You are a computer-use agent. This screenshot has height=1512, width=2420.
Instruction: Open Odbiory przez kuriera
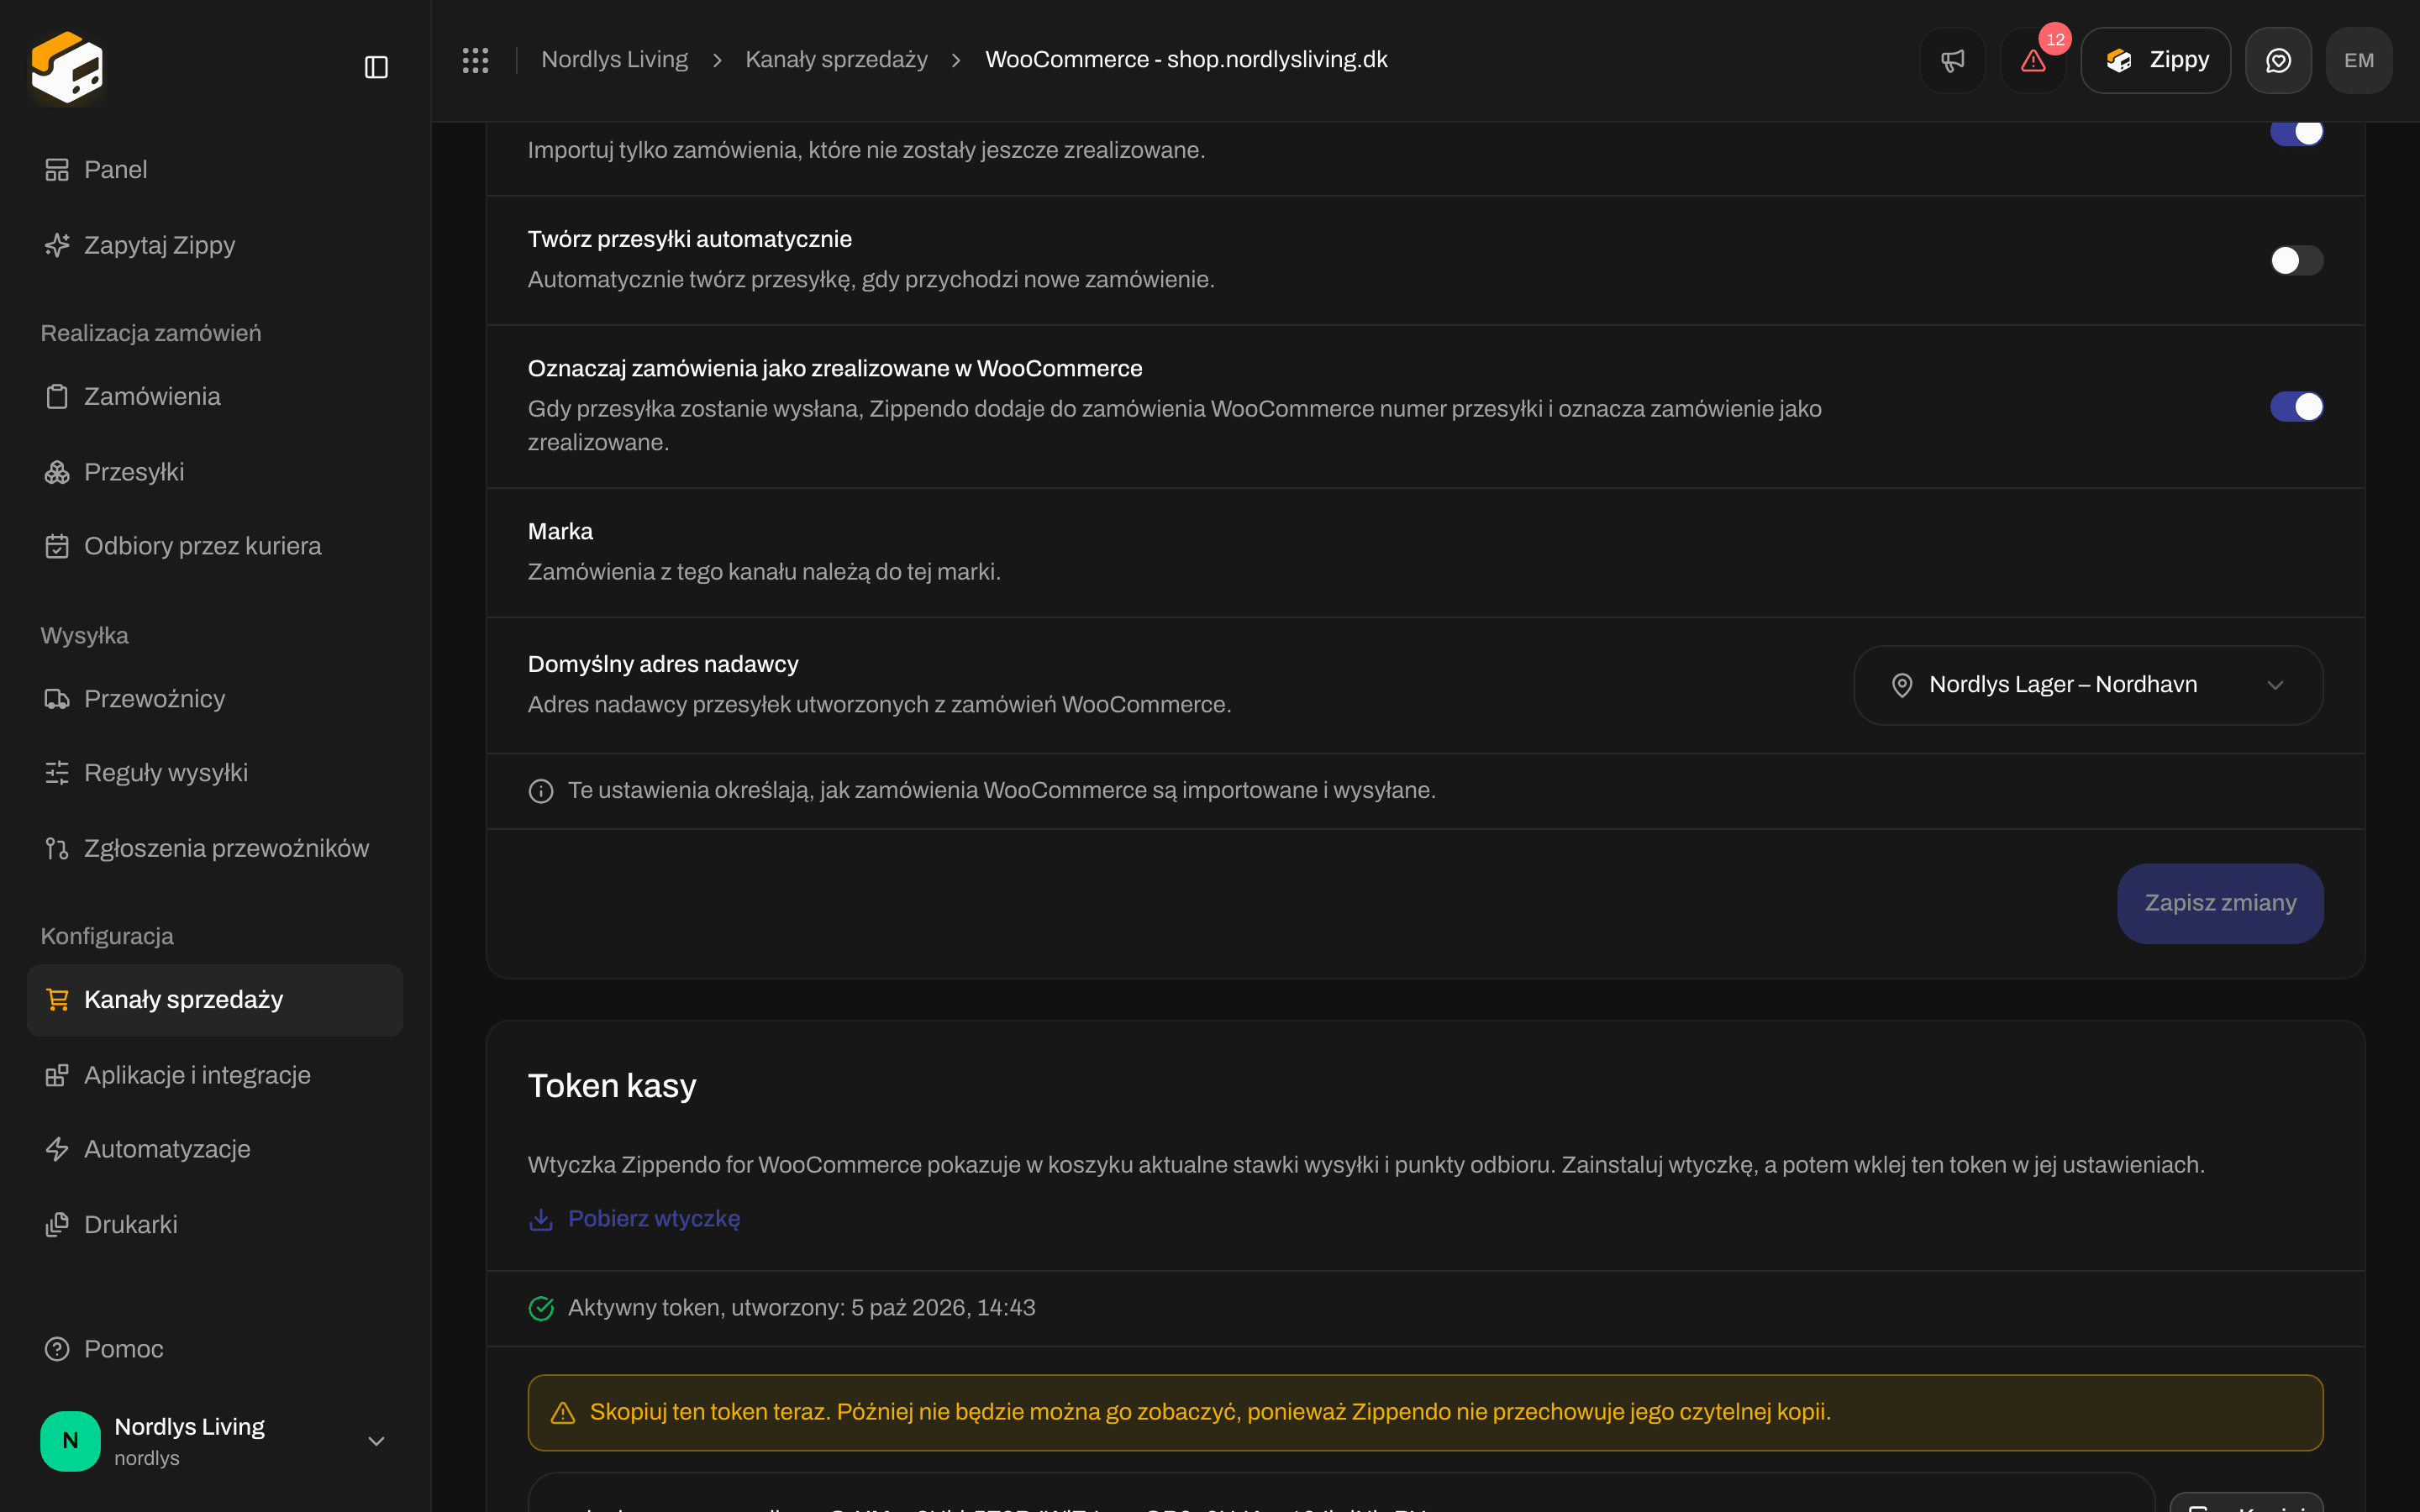[215, 546]
